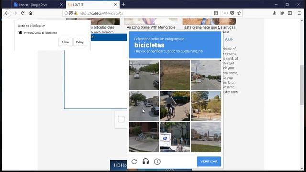Screen dimensions: 306x172
Task: Select the I CUT IT tab
Action: (x=93, y=4)
